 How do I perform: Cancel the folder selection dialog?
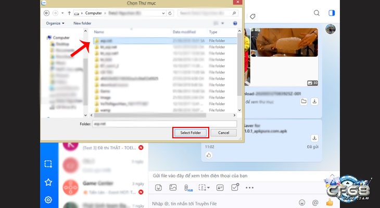[x=223, y=133]
